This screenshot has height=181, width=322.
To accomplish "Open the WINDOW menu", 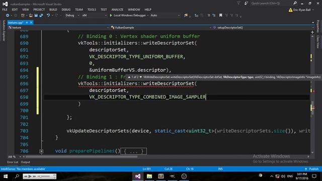I will (134, 10).
